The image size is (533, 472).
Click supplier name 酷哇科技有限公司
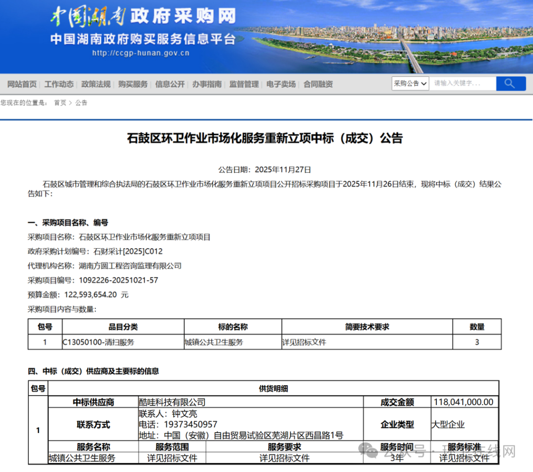click(x=172, y=402)
